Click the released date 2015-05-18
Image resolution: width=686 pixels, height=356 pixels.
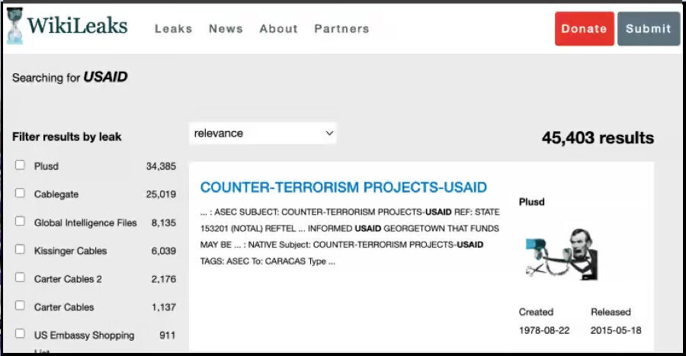tap(616, 331)
